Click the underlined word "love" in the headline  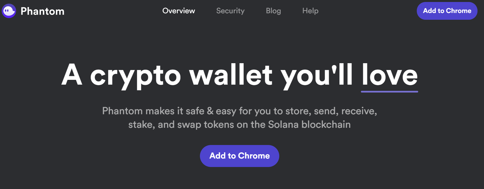point(390,74)
